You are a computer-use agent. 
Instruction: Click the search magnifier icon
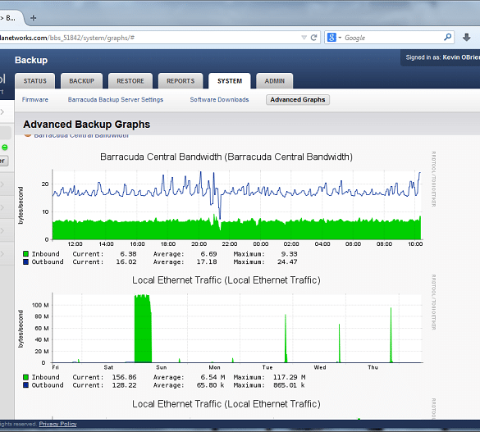[x=447, y=38]
